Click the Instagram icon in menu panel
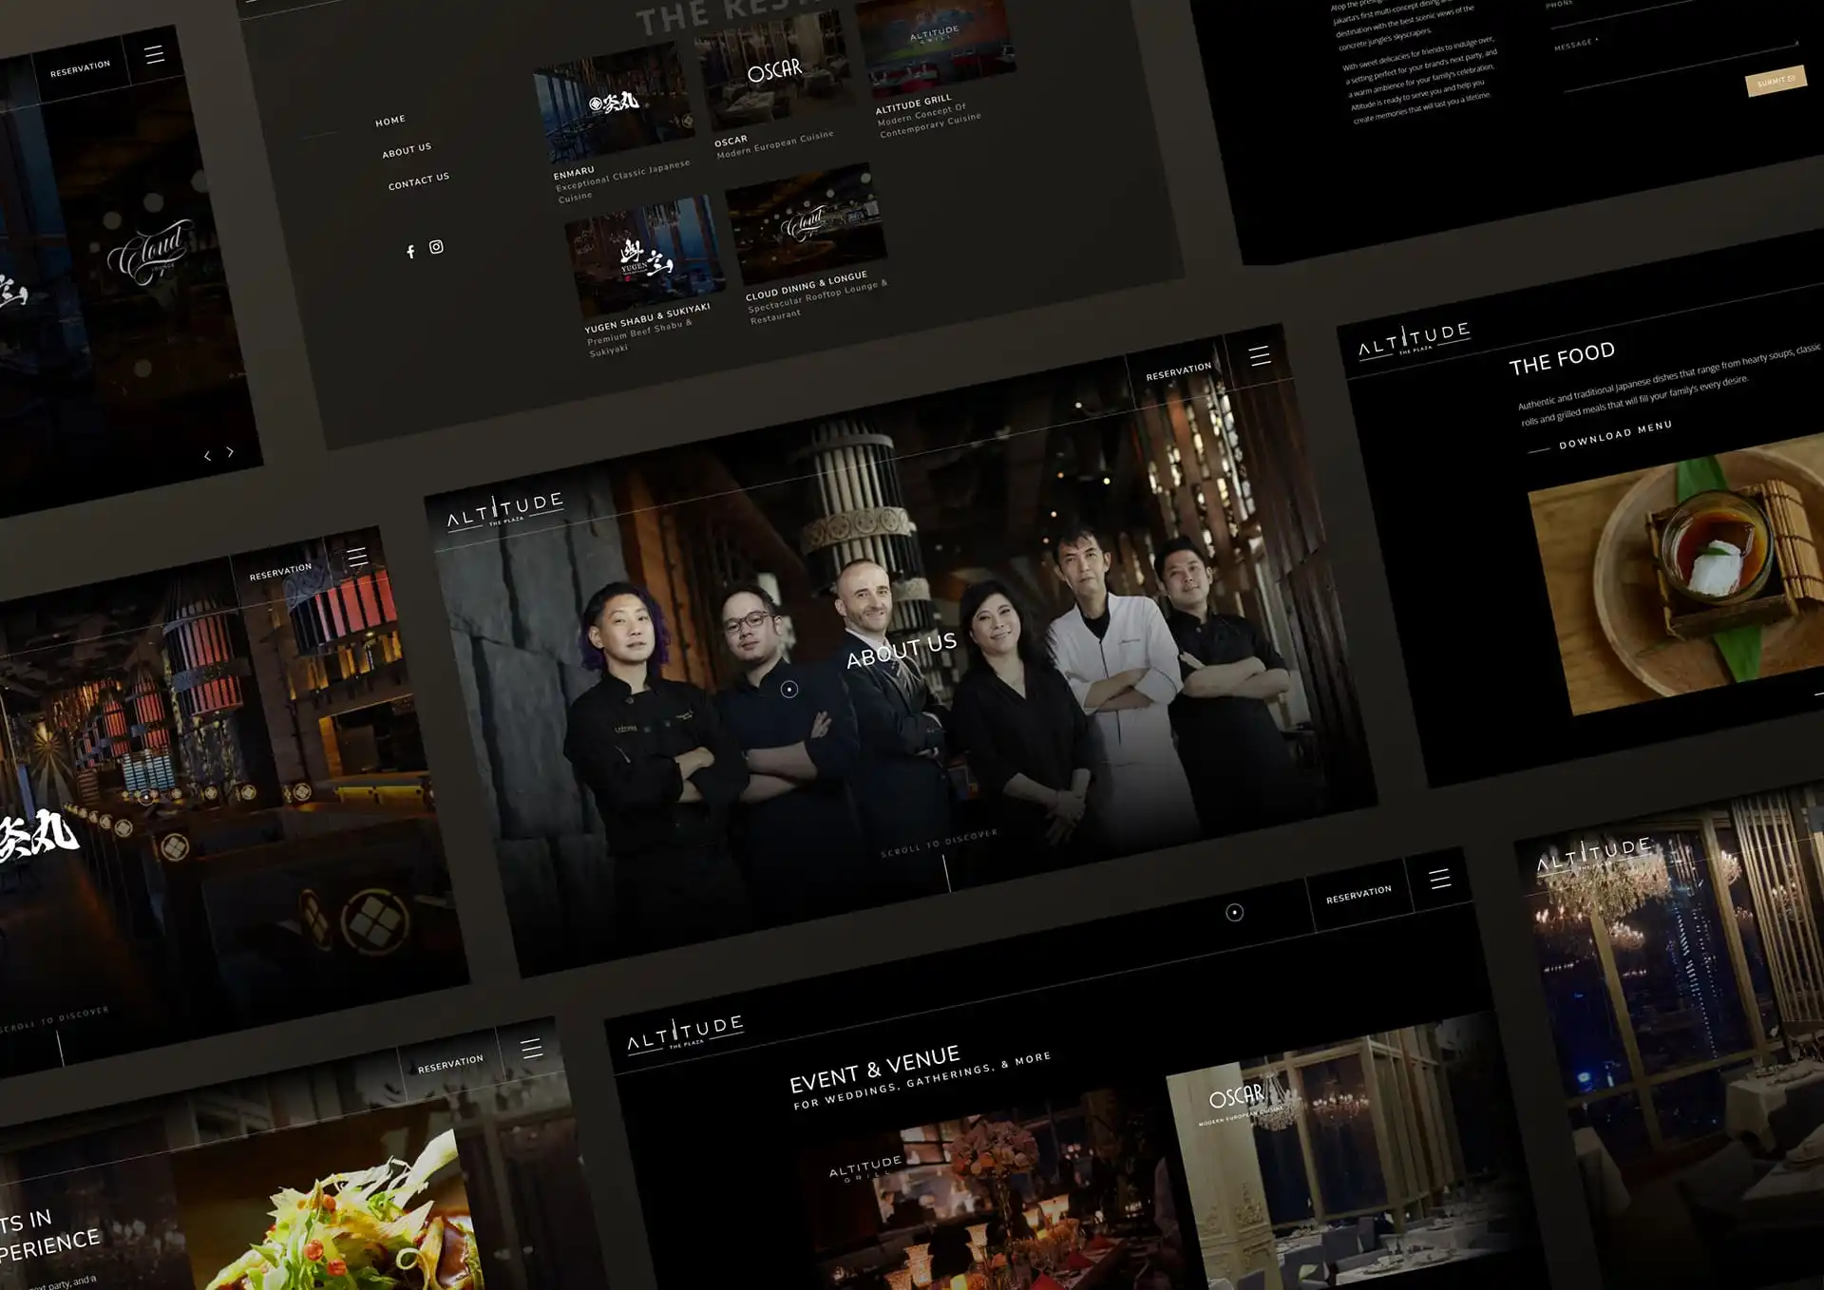Screen dimensions: 1824x1290 click(x=436, y=247)
